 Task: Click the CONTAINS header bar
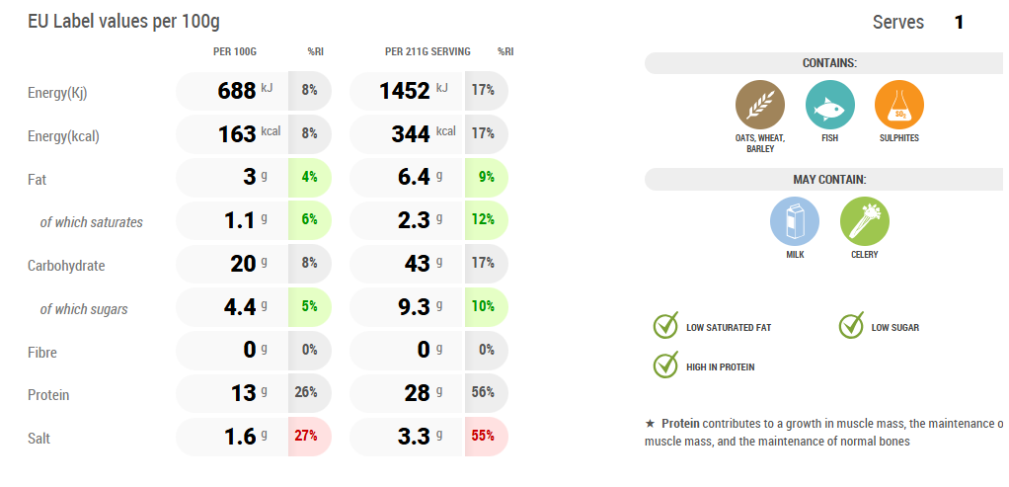pyautogui.click(x=829, y=63)
